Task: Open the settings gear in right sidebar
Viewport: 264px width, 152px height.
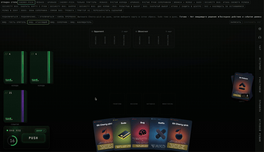Action: coord(260,29)
